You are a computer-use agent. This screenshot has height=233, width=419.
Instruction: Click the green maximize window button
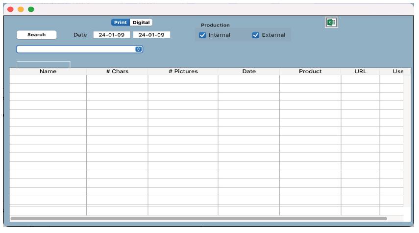tap(31, 9)
